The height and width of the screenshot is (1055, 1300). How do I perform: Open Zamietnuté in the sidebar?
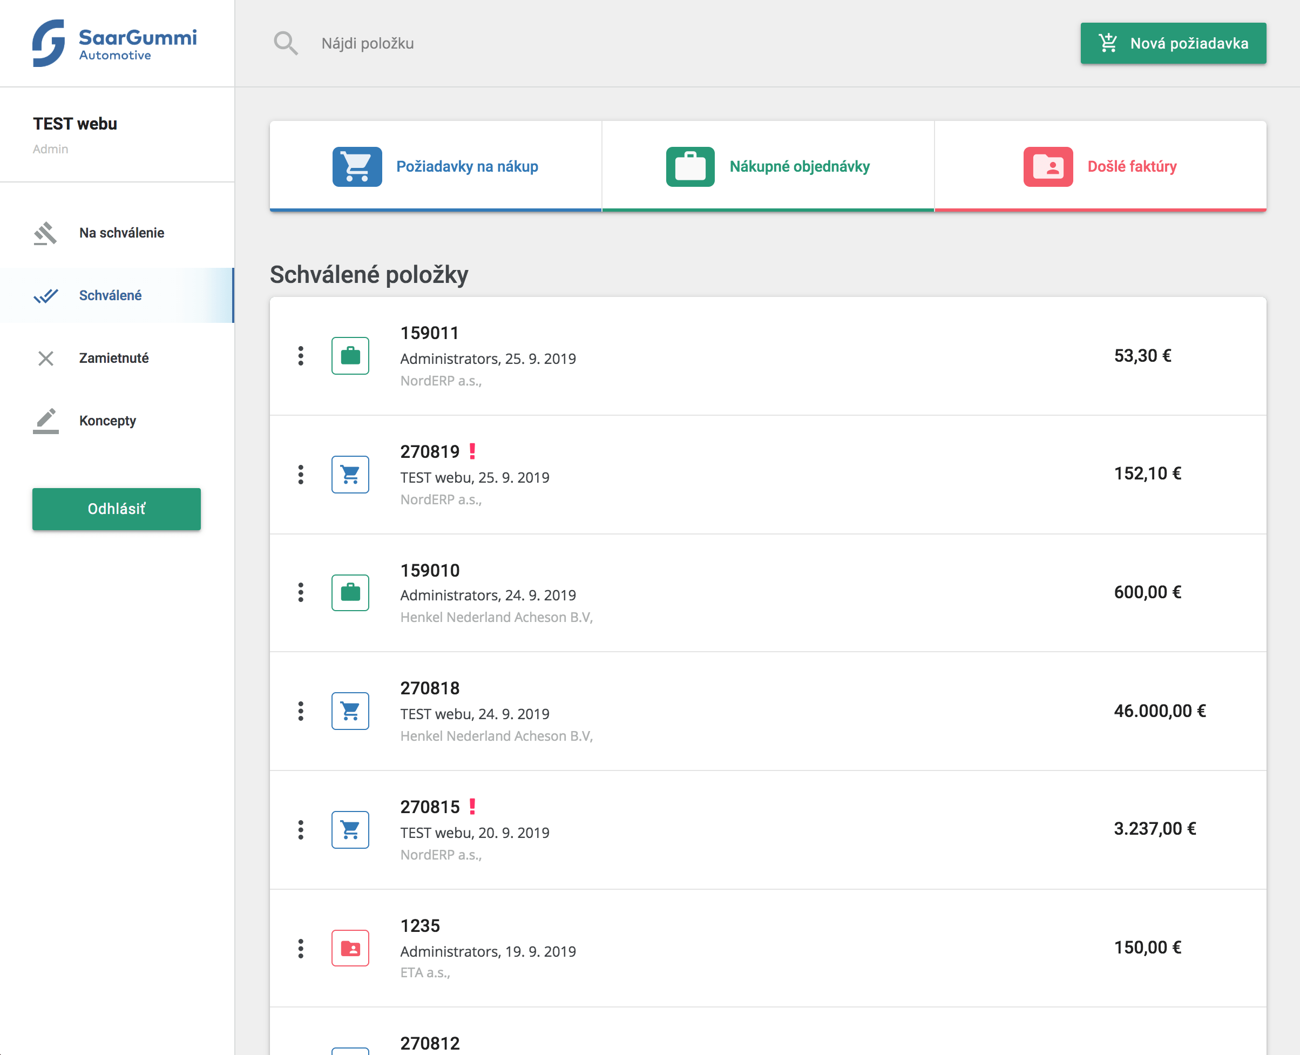tap(114, 358)
